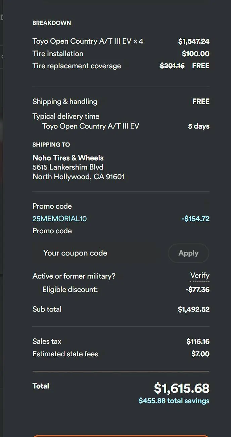
Task: Click the small chevron on the left edge
Action: coord(2,56)
